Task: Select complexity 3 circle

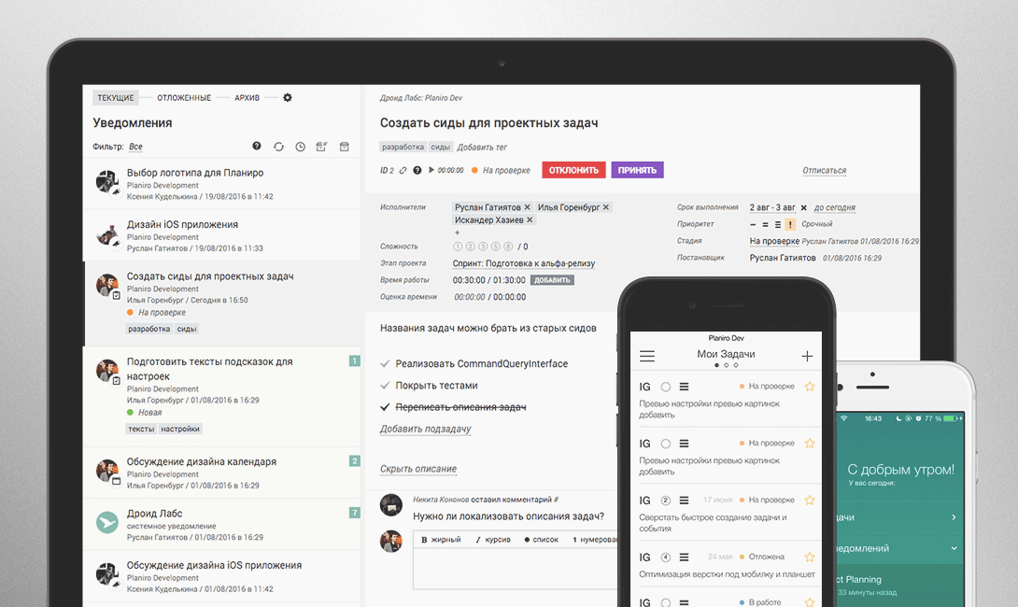Action: (483, 247)
